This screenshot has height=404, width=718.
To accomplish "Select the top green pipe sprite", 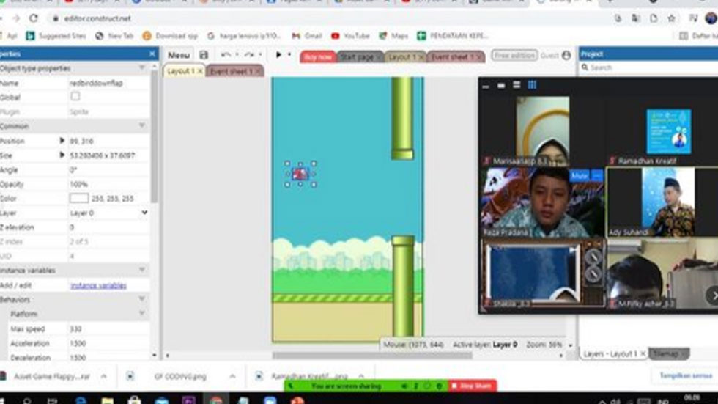I will (402, 118).
